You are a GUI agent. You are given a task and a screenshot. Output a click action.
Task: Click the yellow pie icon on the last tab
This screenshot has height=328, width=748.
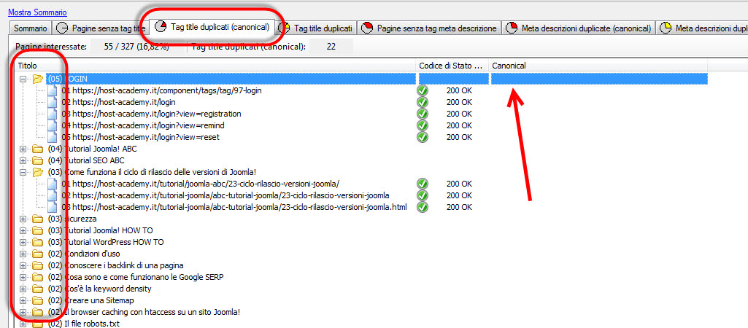tap(666, 28)
